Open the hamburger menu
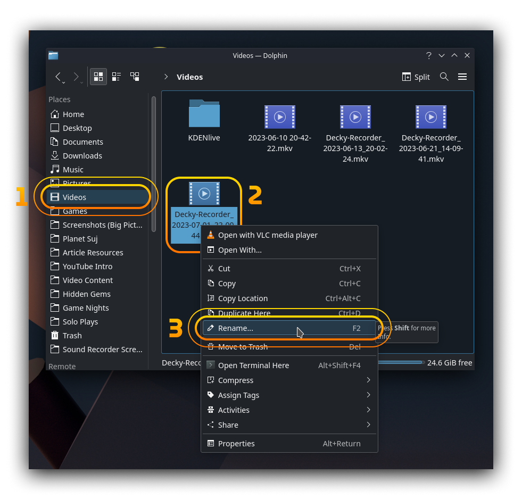 [462, 77]
